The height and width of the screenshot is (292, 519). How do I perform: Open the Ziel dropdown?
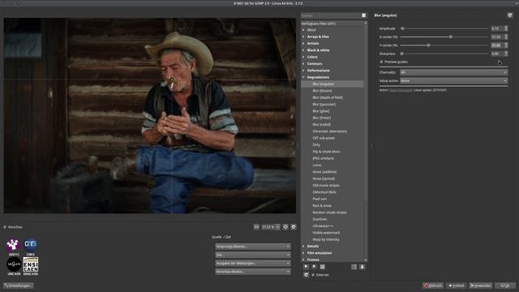click(253, 255)
